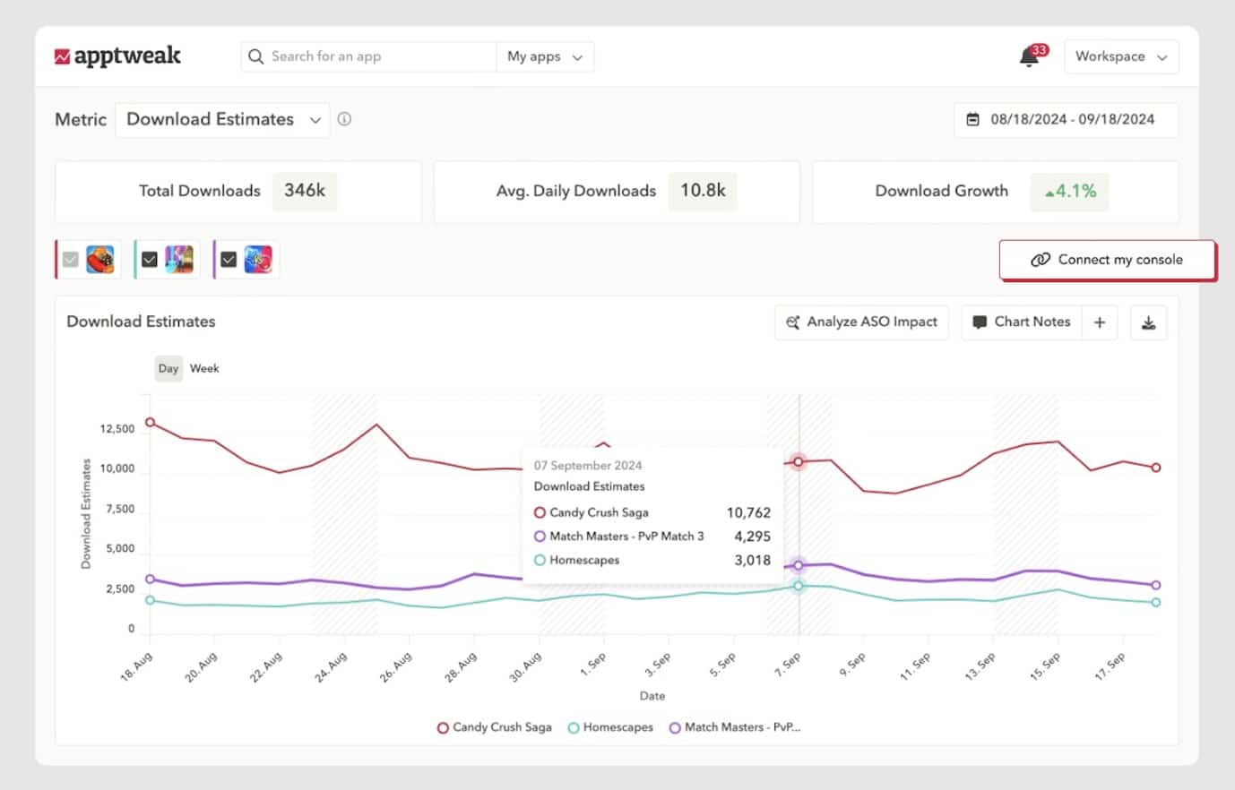Open the Workspace dropdown

1121,56
